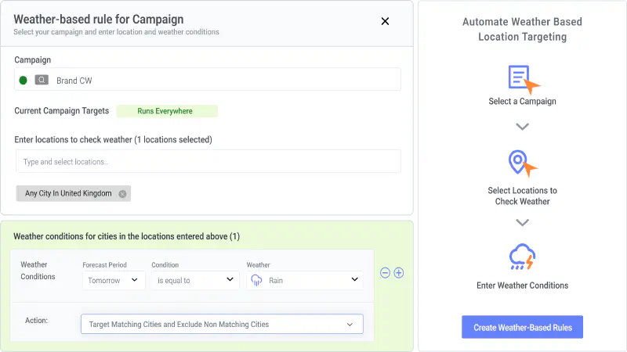Click the Runs Everywhere status badge
Image resolution: width=627 pixels, height=352 pixels.
pos(167,111)
